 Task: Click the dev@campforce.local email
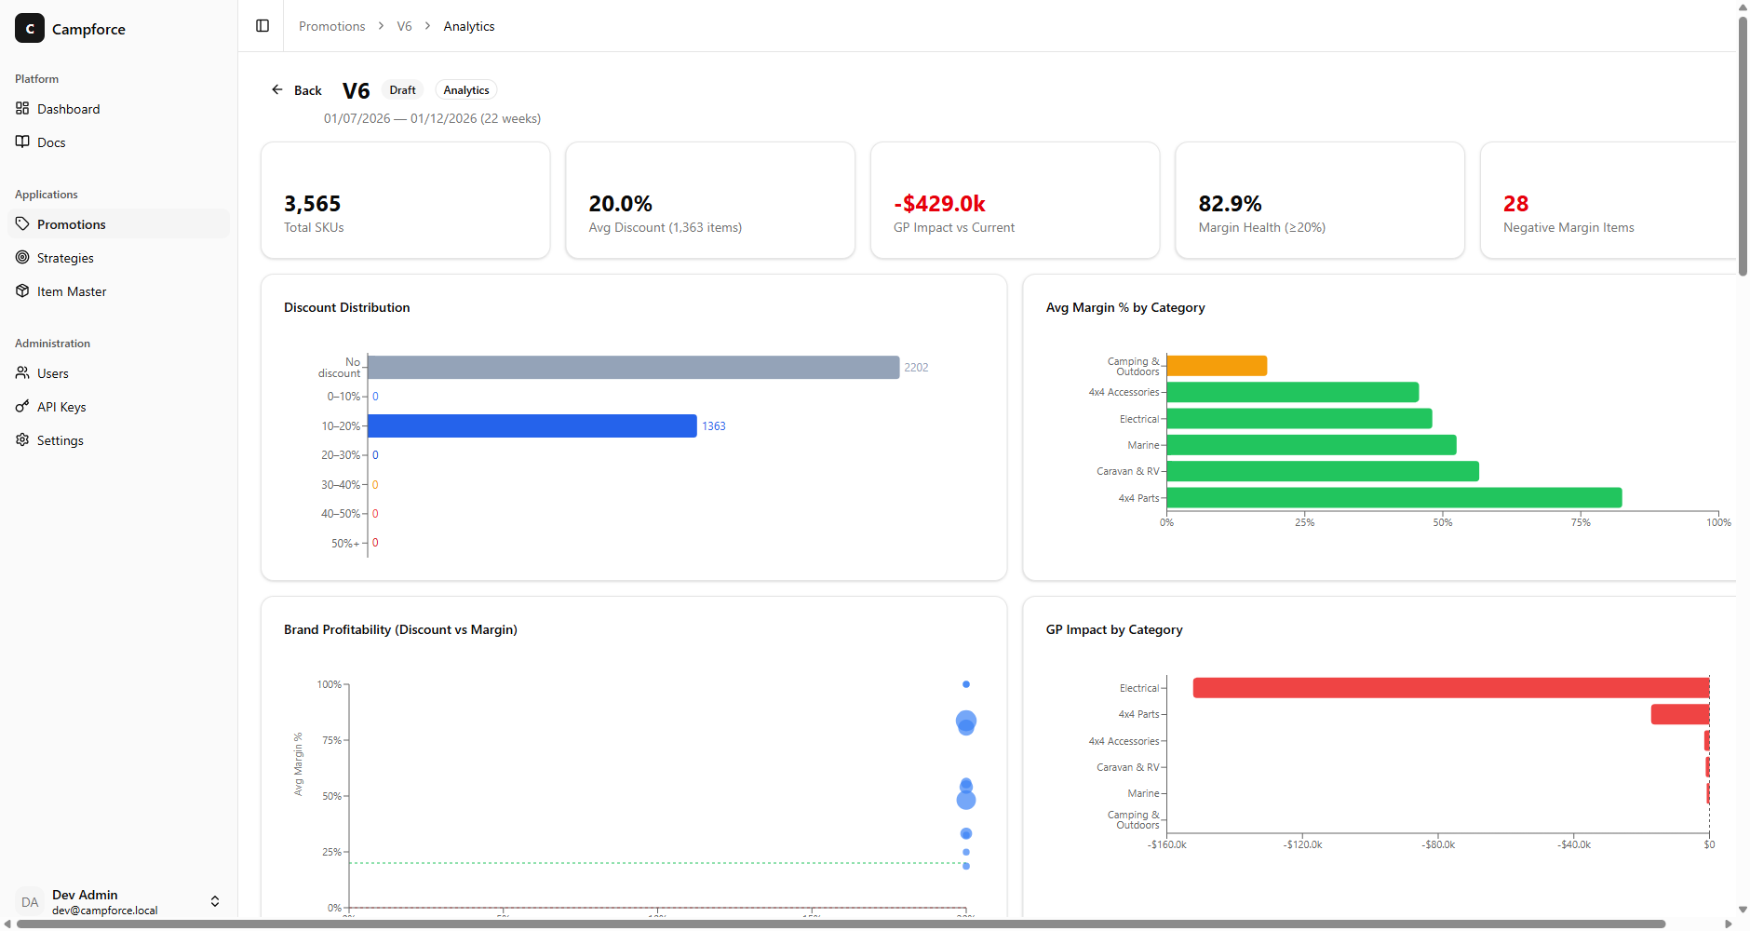105,911
